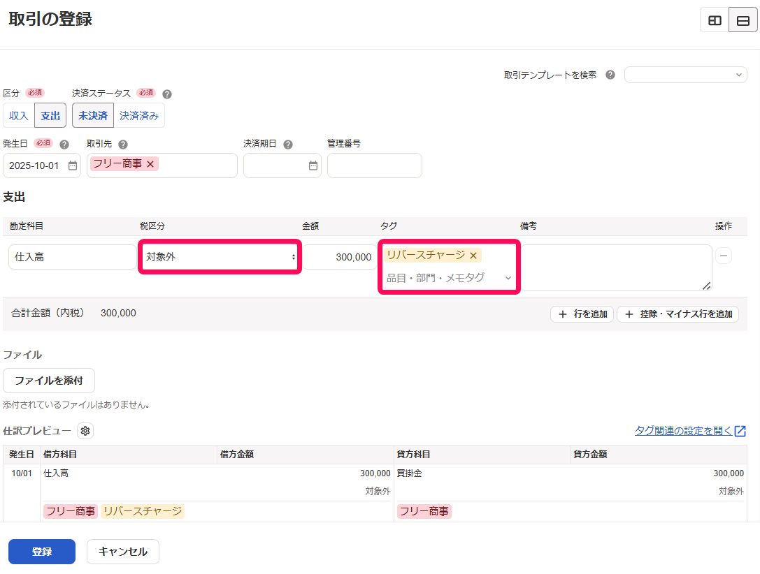760x574 pixels.
Task: Grab the 備考 textarea resize handle
Action: pyautogui.click(x=707, y=286)
